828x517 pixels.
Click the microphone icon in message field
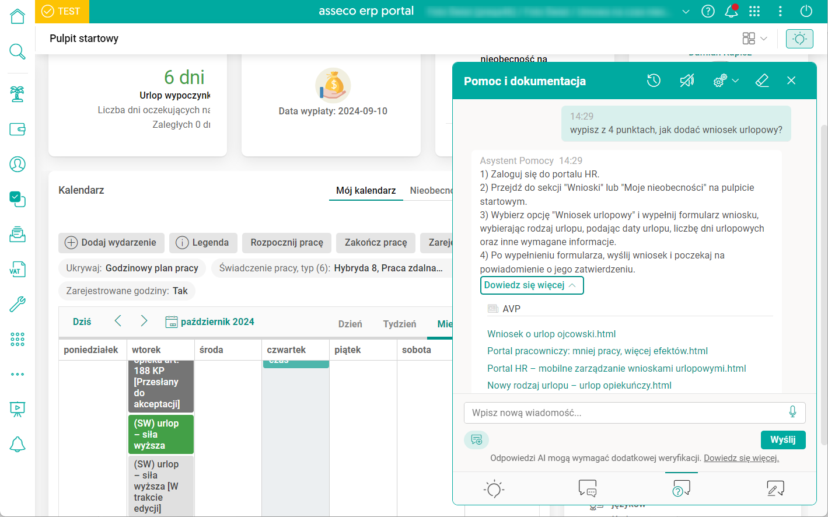[x=792, y=412]
